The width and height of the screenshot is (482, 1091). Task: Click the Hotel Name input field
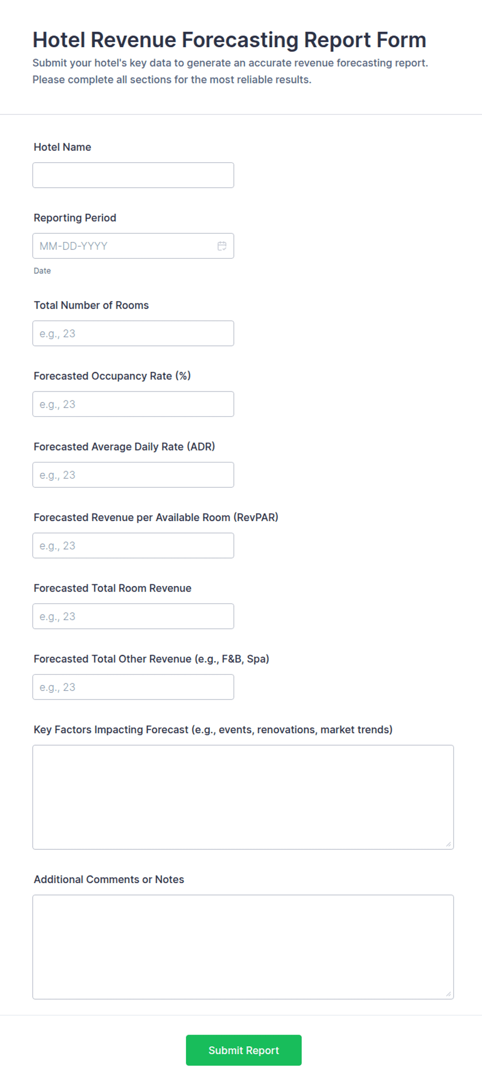(133, 175)
